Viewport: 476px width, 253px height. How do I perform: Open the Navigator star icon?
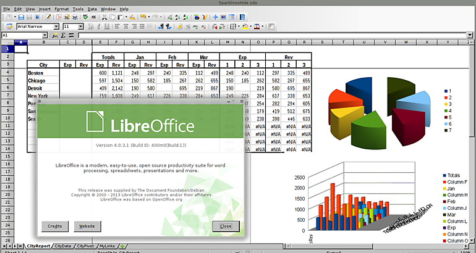(x=215, y=17)
